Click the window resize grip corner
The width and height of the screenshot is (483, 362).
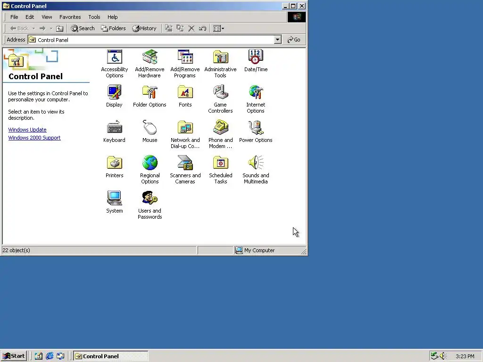pos(304,252)
